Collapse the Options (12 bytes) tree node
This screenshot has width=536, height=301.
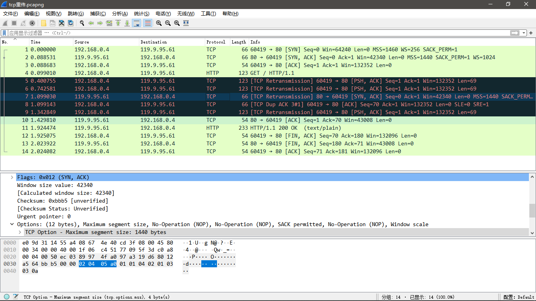point(12,225)
